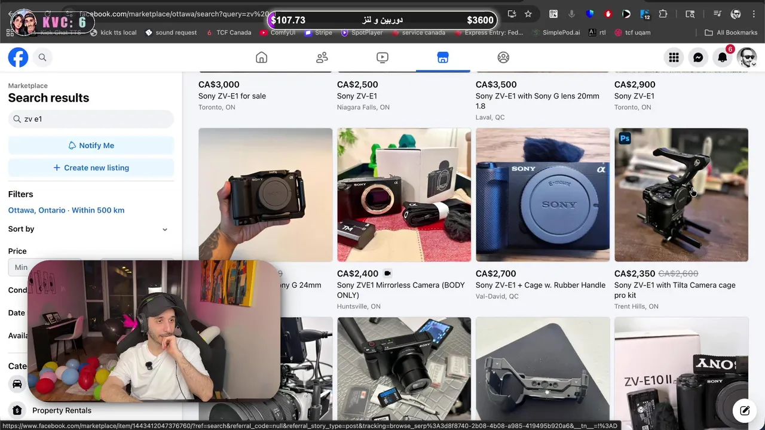
Task: Open the Friends tab
Action: 322,57
